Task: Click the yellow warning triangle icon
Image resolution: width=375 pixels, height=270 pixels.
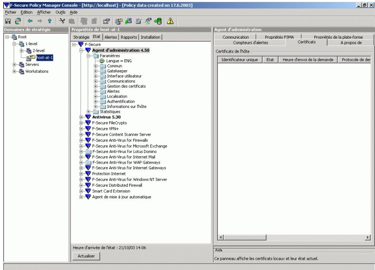Action: [170, 21]
